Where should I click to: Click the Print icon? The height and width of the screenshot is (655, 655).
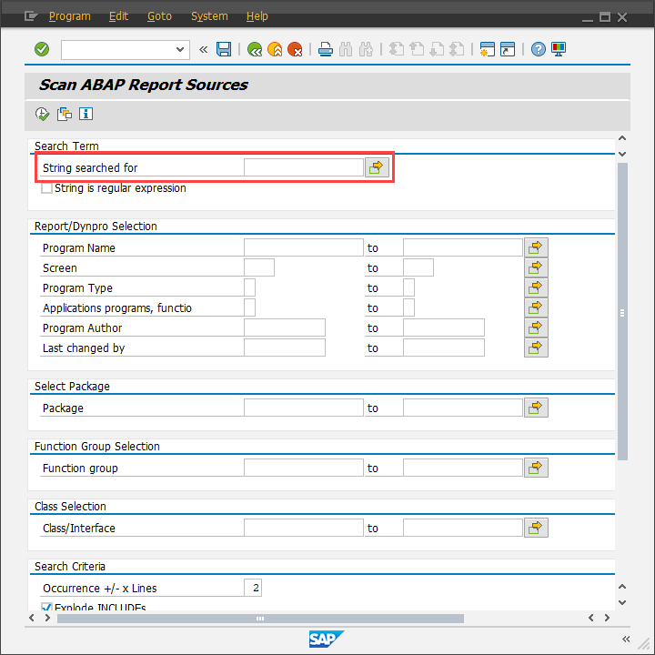pos(326,49)
